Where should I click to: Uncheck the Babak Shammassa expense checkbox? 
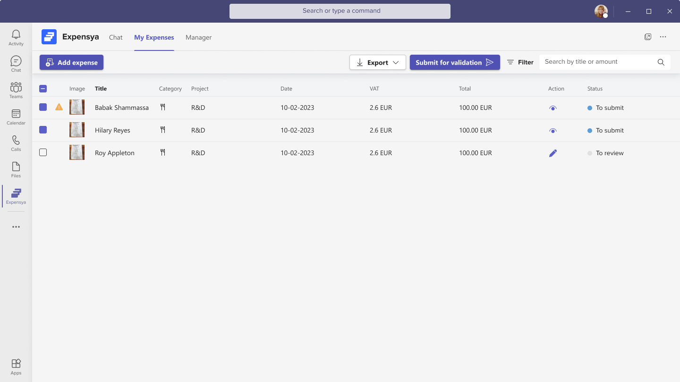43,108
